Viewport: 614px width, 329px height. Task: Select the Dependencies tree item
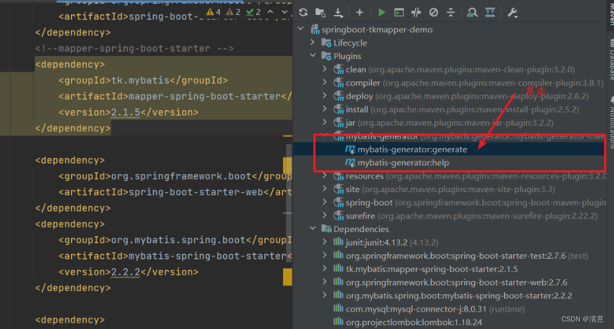(361, 229)
